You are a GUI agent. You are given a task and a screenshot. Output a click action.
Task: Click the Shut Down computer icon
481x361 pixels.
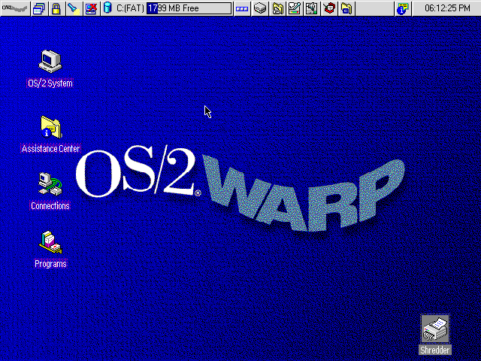tap(91, 8)
